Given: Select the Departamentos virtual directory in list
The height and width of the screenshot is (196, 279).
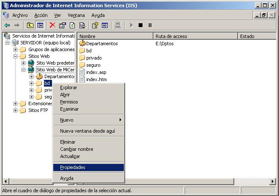Looking at the screenshot, I should 101,44.
